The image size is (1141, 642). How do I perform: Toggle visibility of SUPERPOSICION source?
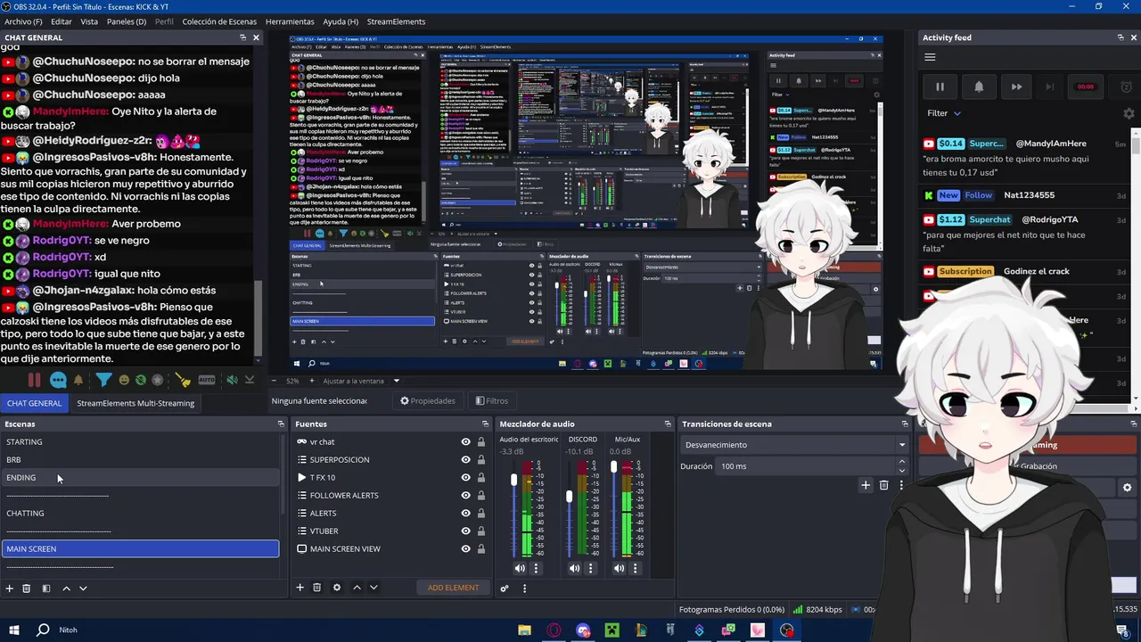pos(465,459)
